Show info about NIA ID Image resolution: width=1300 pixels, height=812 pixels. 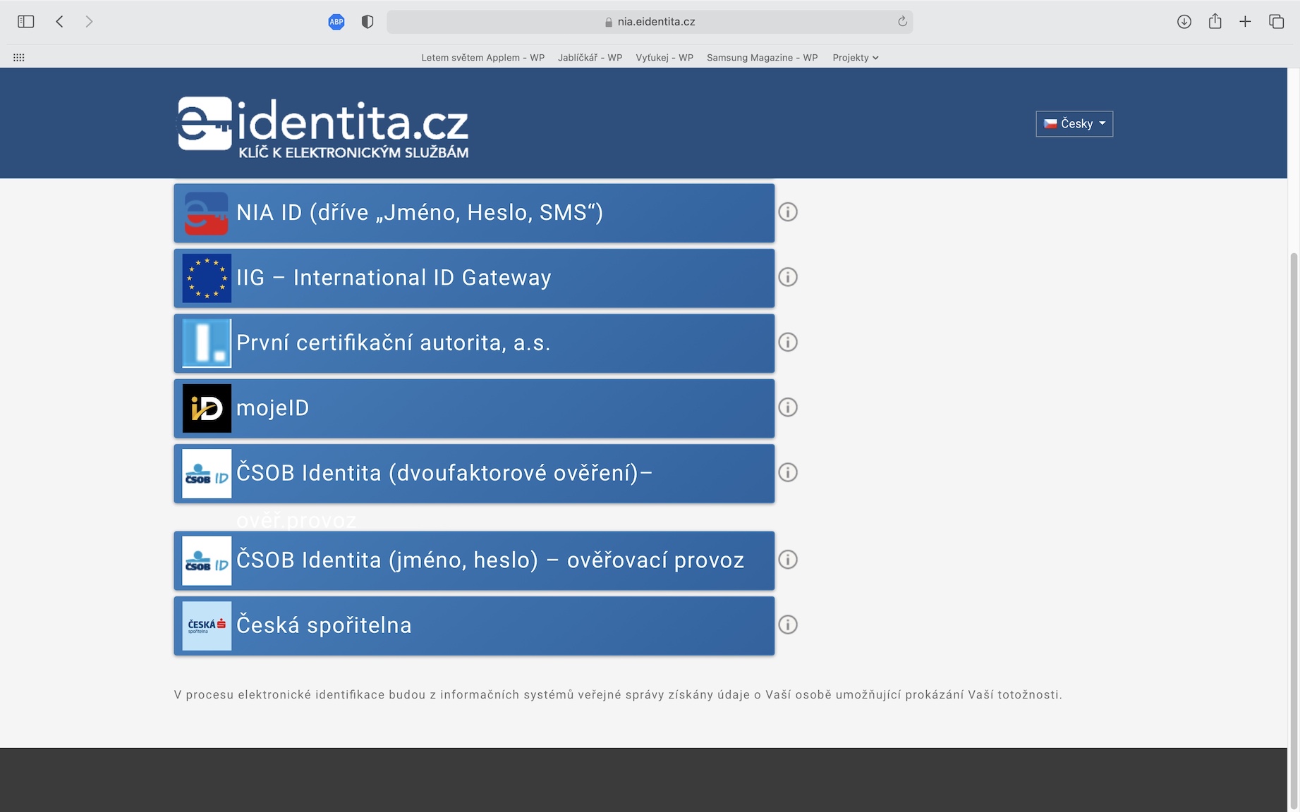(x=788, y=212)
